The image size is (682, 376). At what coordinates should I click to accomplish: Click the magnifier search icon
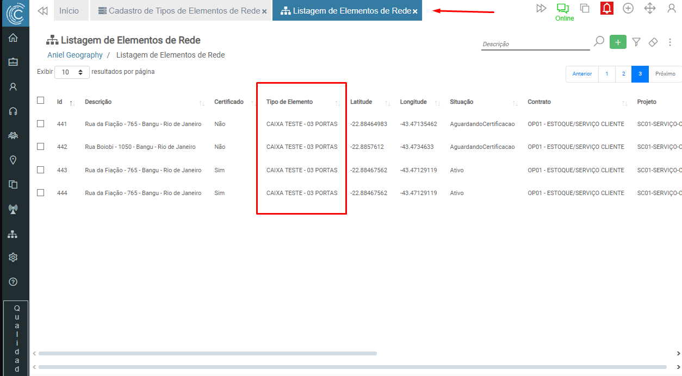tap(599, 41)
